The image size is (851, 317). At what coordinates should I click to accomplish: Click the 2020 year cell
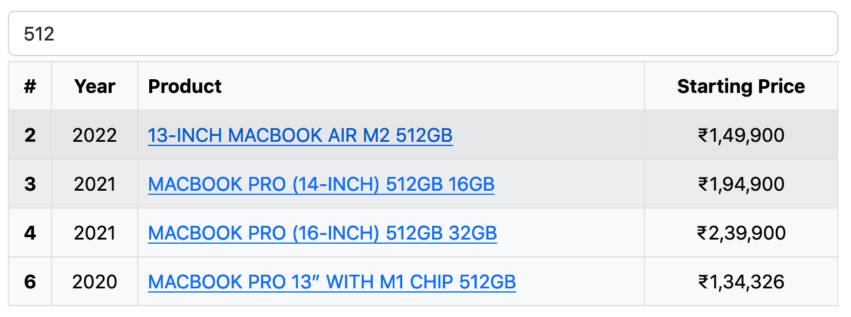click(95, 282)
